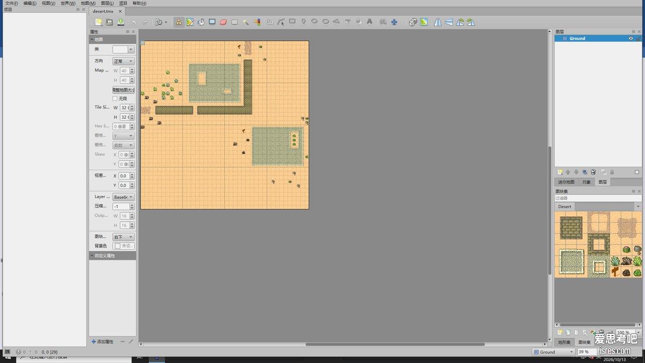The height and width of the screenshot is (363, 645).
Task: Click the Save toolbar icon
Action: 121,22
